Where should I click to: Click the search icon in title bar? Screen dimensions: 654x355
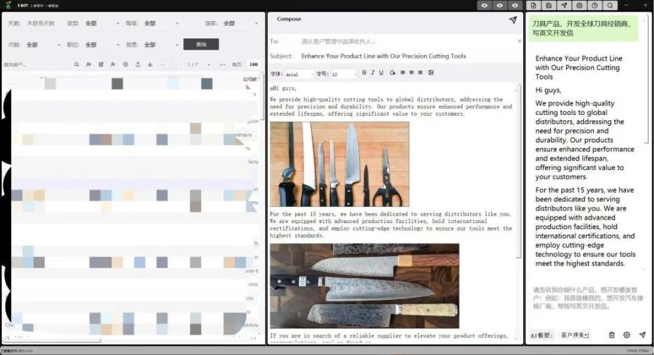(x=610, y=5)
